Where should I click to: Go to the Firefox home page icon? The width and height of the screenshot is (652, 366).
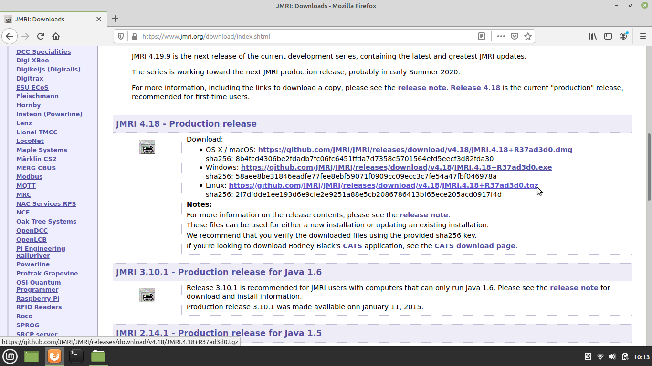tap(56, 36)
